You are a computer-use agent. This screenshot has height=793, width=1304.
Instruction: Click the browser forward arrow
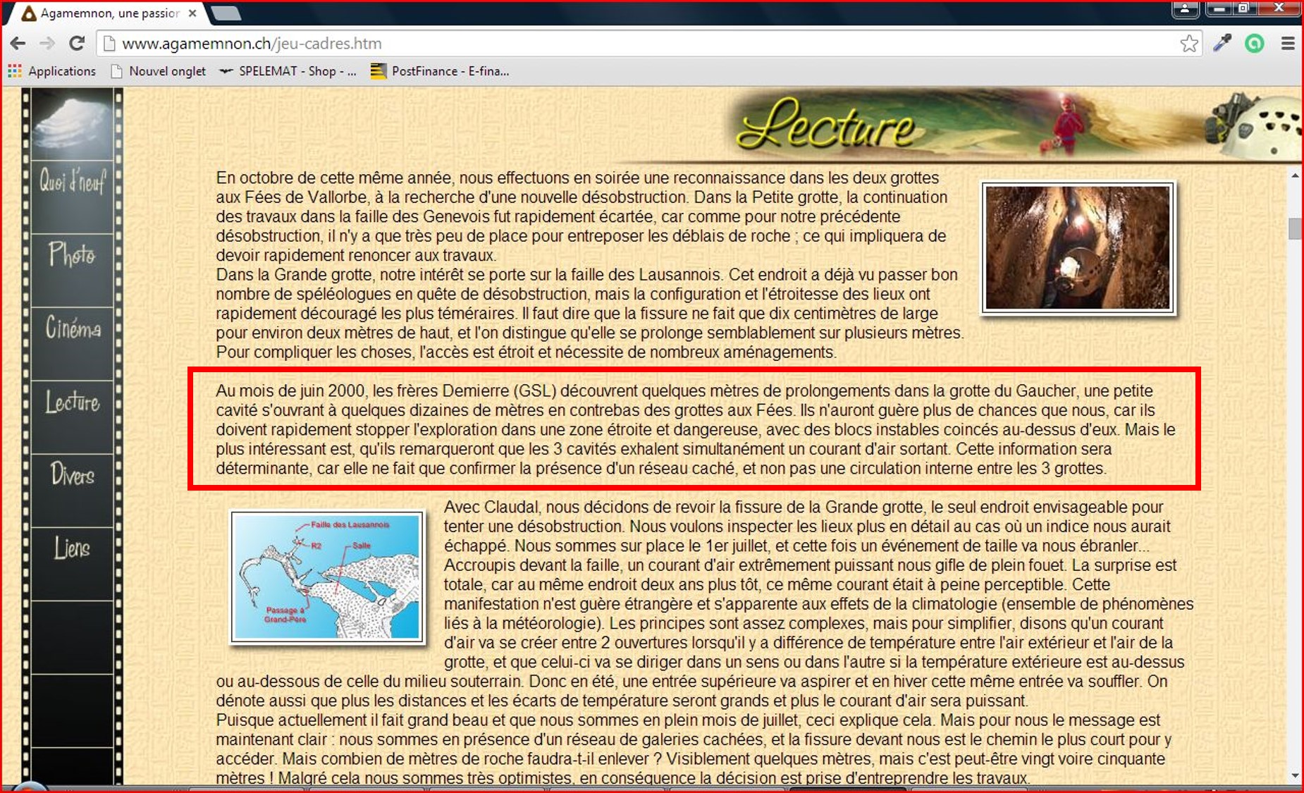click(x=47, y=44)
